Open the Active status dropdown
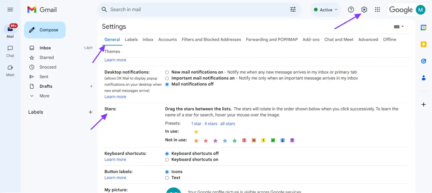The width and height of the screenshot is (432, 193). click(325, 10)
